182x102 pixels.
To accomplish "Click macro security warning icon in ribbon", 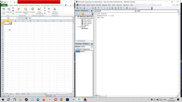I will pyautogui.click(x=13, y=13).
